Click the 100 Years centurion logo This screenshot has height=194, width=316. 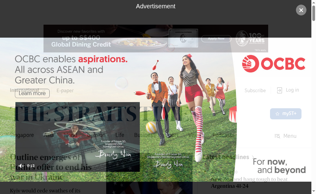[250, 38]
